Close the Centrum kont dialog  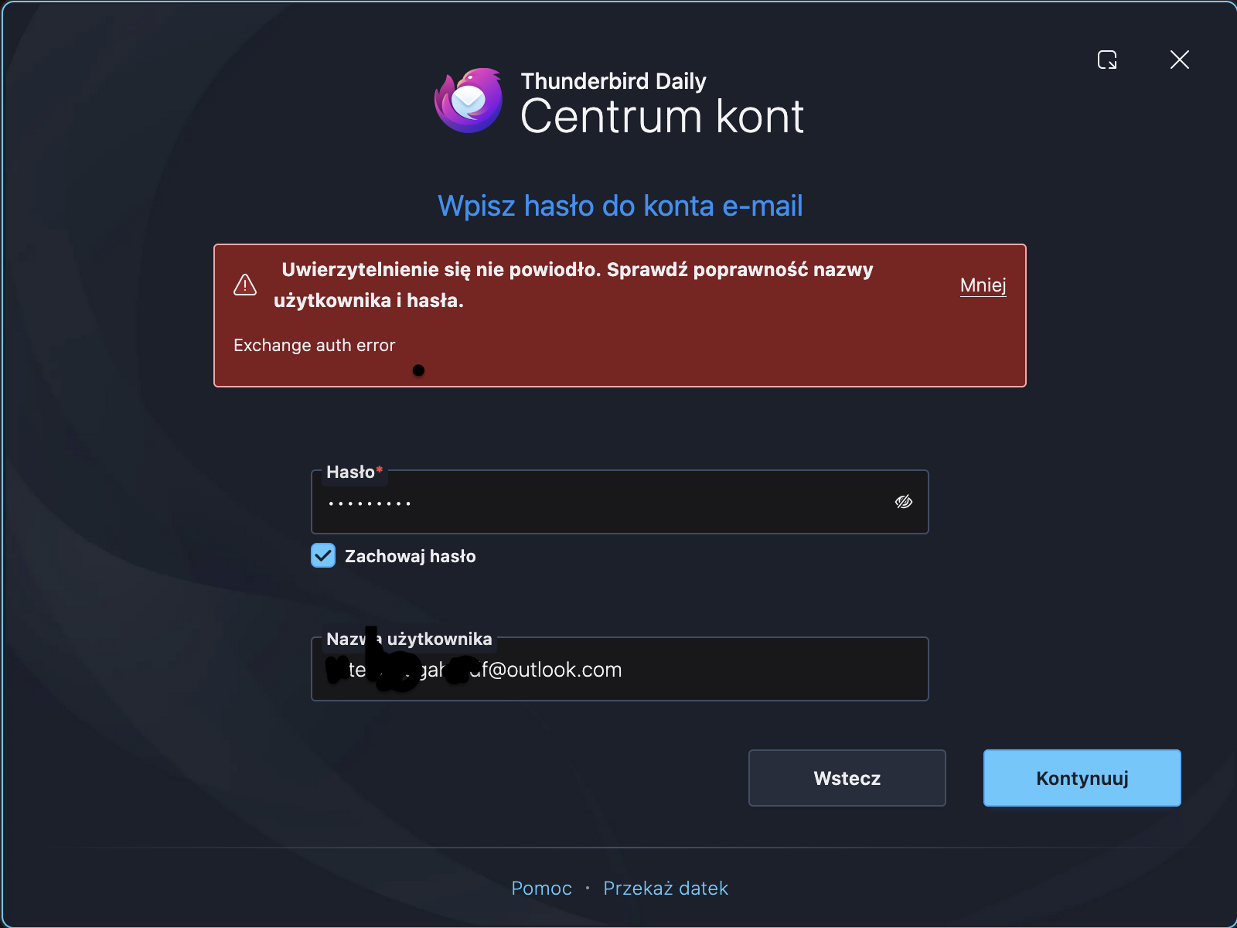coord(1180,60)
